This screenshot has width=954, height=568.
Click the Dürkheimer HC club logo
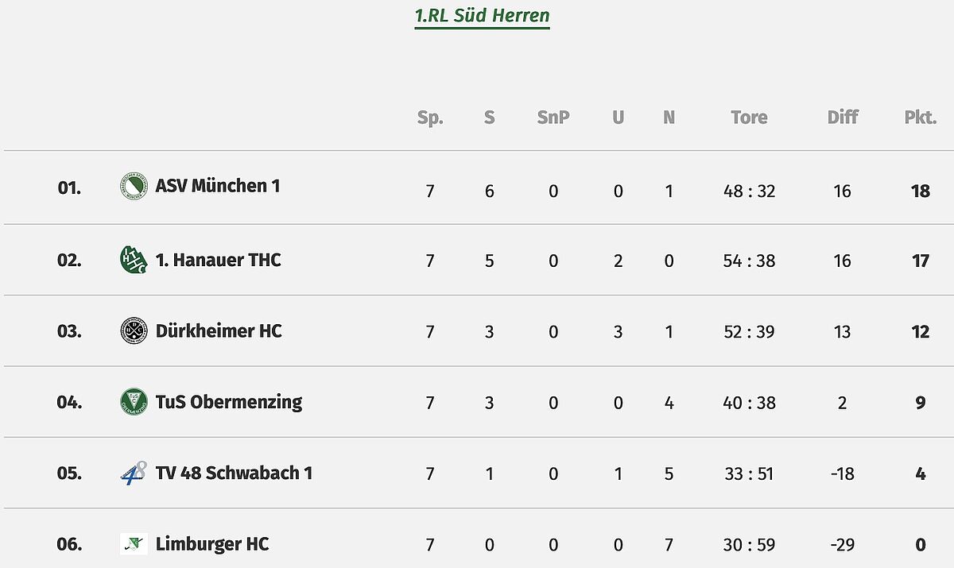(x=134, y=330)
